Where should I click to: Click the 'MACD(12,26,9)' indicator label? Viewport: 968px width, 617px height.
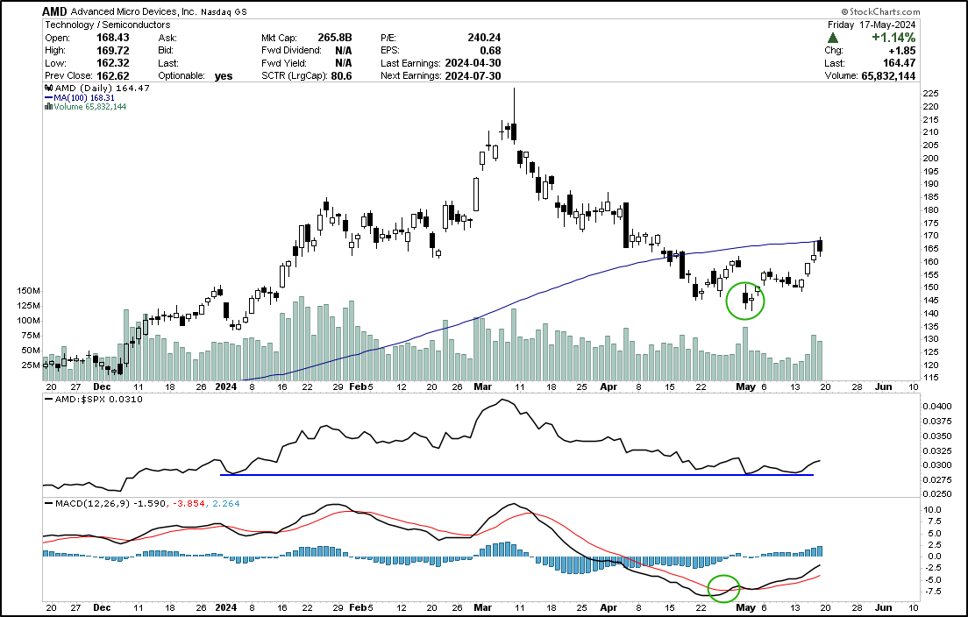click(x=92, y=503)
